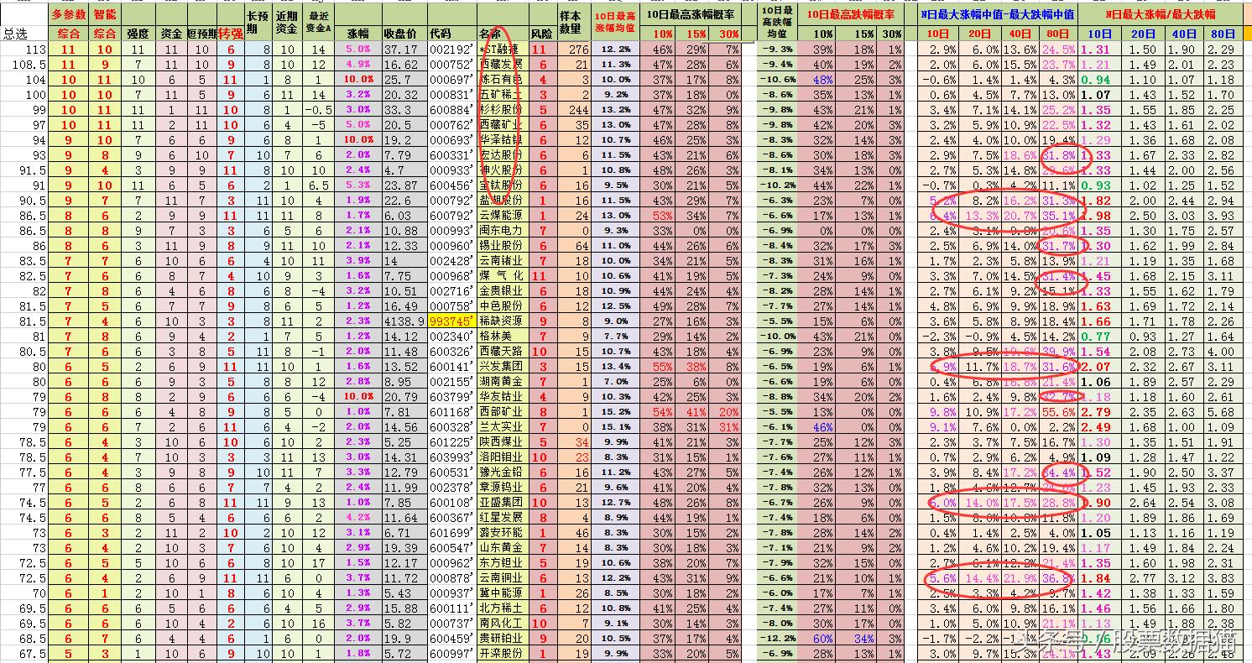Select the 收盘价 column header
Image resolution: width=1252 pixels, height=663 pixels.
coord(400,34)
